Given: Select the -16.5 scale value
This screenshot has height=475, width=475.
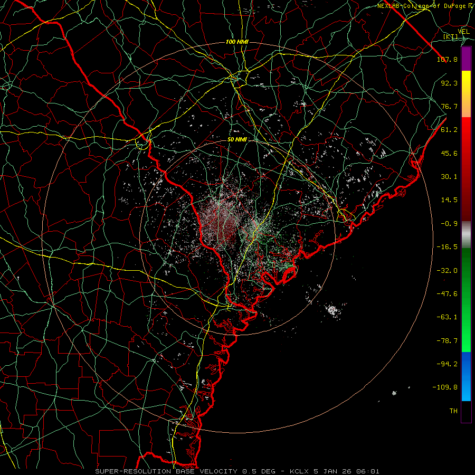Looking at the screenshot, I should click(x=447, y=247).
